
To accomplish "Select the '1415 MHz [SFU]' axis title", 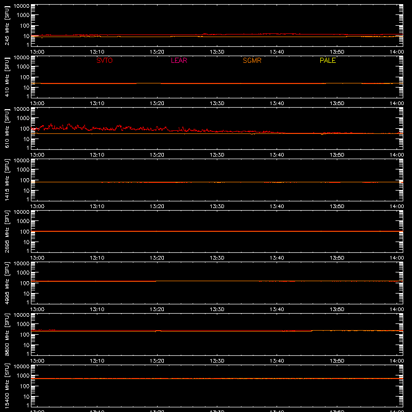I will click(7, 180).
